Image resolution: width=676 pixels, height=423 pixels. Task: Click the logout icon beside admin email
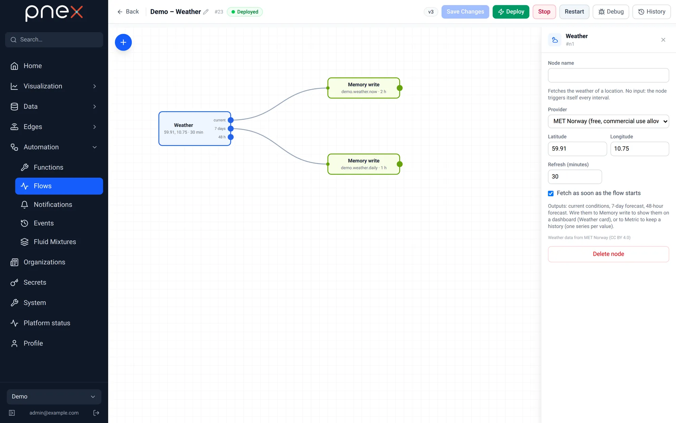click(96, 413)
